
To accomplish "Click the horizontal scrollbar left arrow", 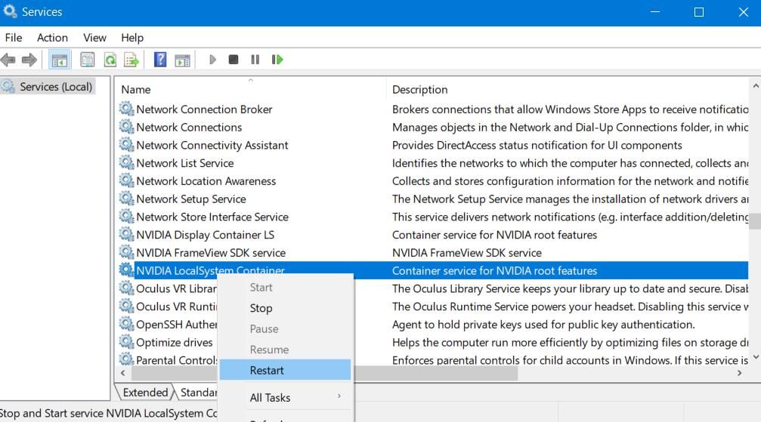I will [122, 373].
